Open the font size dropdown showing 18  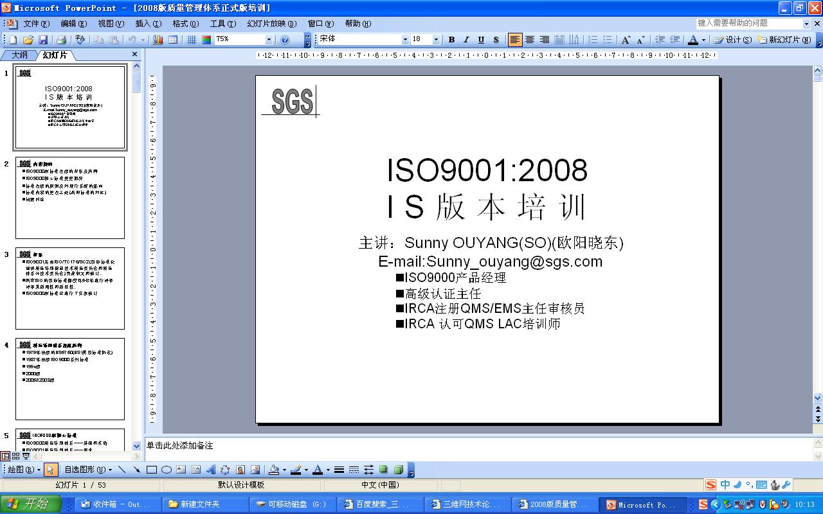click(436, 40)
